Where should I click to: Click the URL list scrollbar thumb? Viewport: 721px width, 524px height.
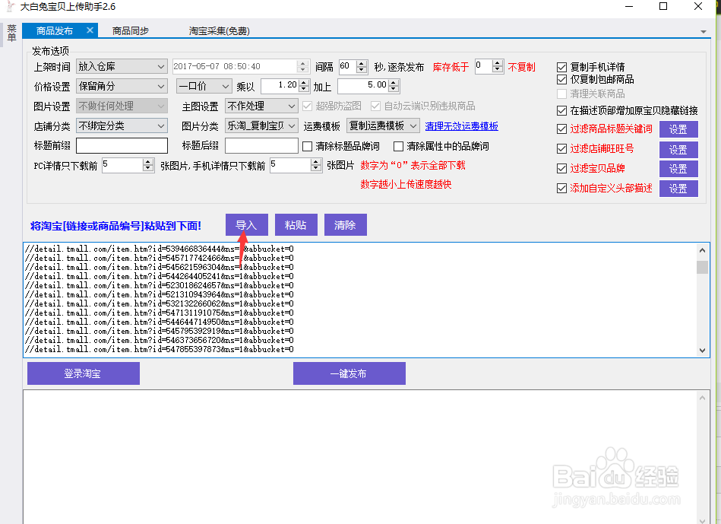pyautogui.click(x=702, y=267)
